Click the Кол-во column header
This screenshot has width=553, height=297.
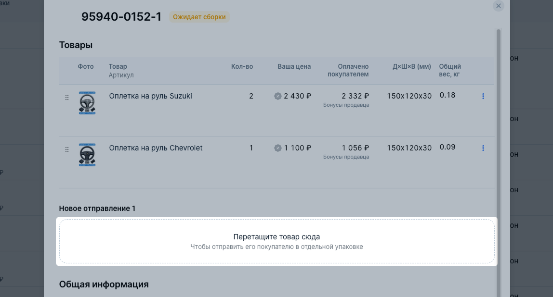pos(242,67)
